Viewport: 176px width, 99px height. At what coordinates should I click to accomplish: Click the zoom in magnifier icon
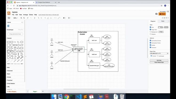pyautogui.click(x=21, y=18)
